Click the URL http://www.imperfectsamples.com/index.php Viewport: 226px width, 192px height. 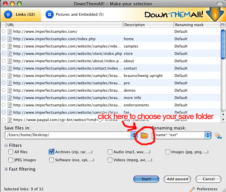point(54,39)
